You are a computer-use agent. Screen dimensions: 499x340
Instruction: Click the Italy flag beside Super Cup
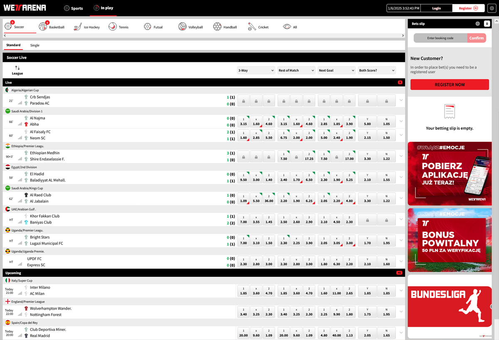click(7, 280)
